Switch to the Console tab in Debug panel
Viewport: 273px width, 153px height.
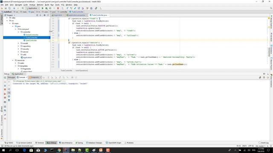coord(22,77)
